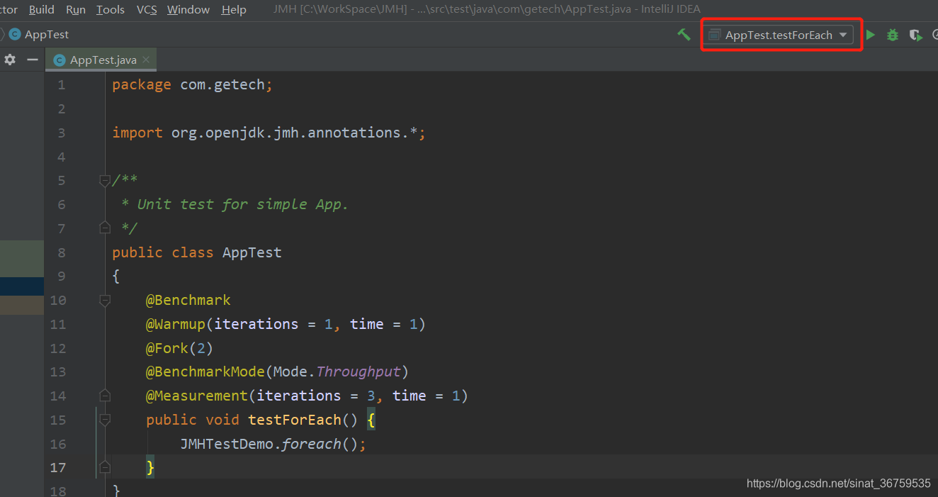The image size is (938, 497).
Task: Open the Tools menu
Action: pyautogui.click(x=111, y=9)
